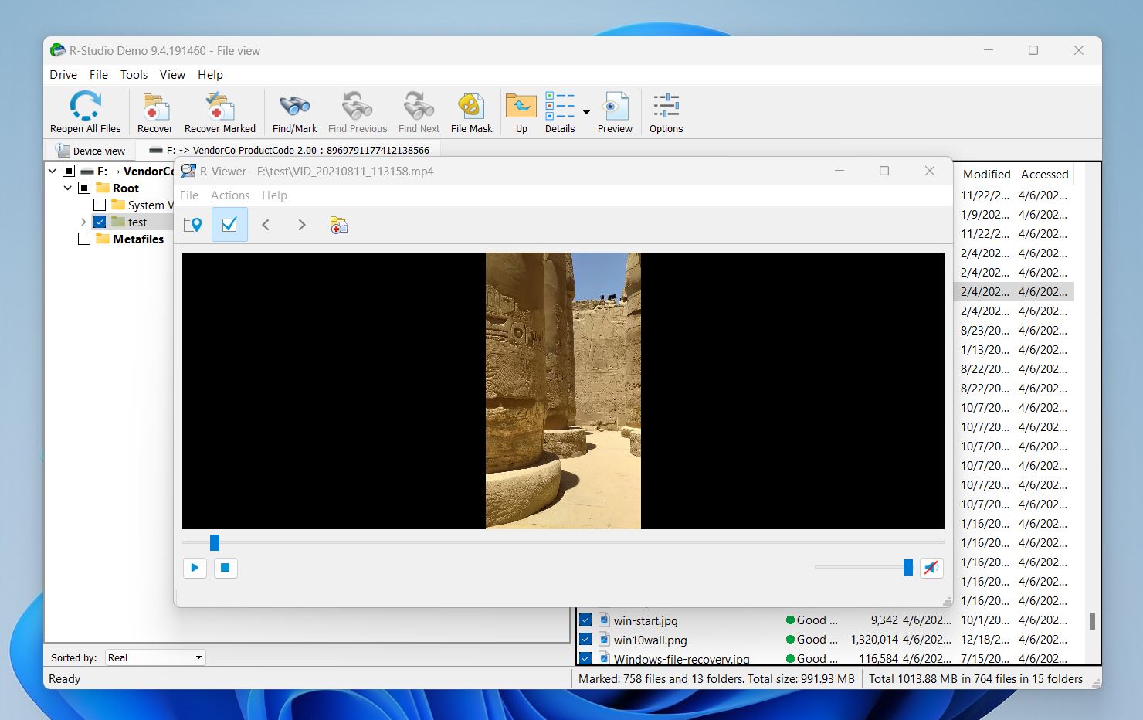
Task: Uncheck win-start.jpg checkbox
Action: [x=585, y=620]
